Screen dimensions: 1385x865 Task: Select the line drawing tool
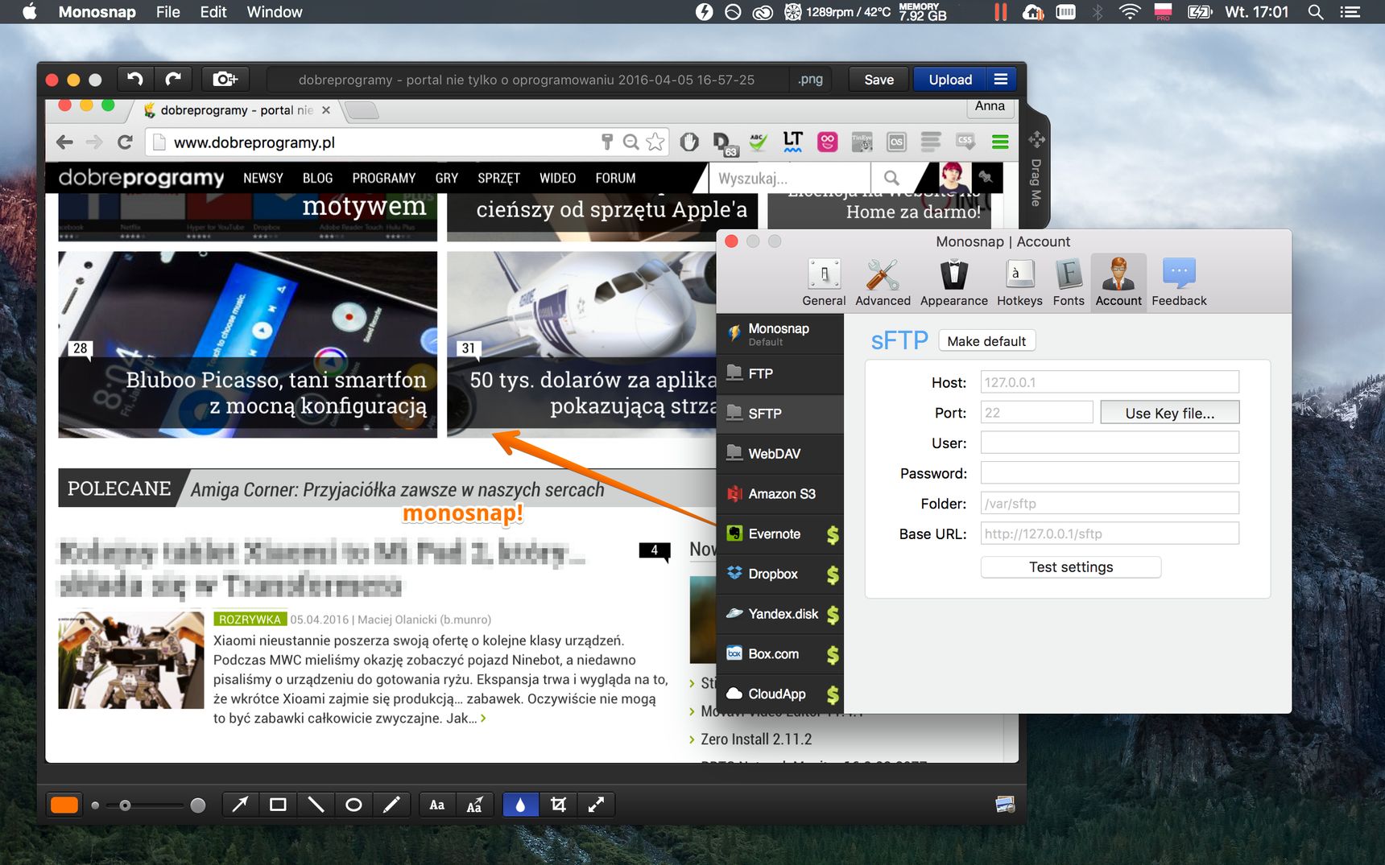316,805
